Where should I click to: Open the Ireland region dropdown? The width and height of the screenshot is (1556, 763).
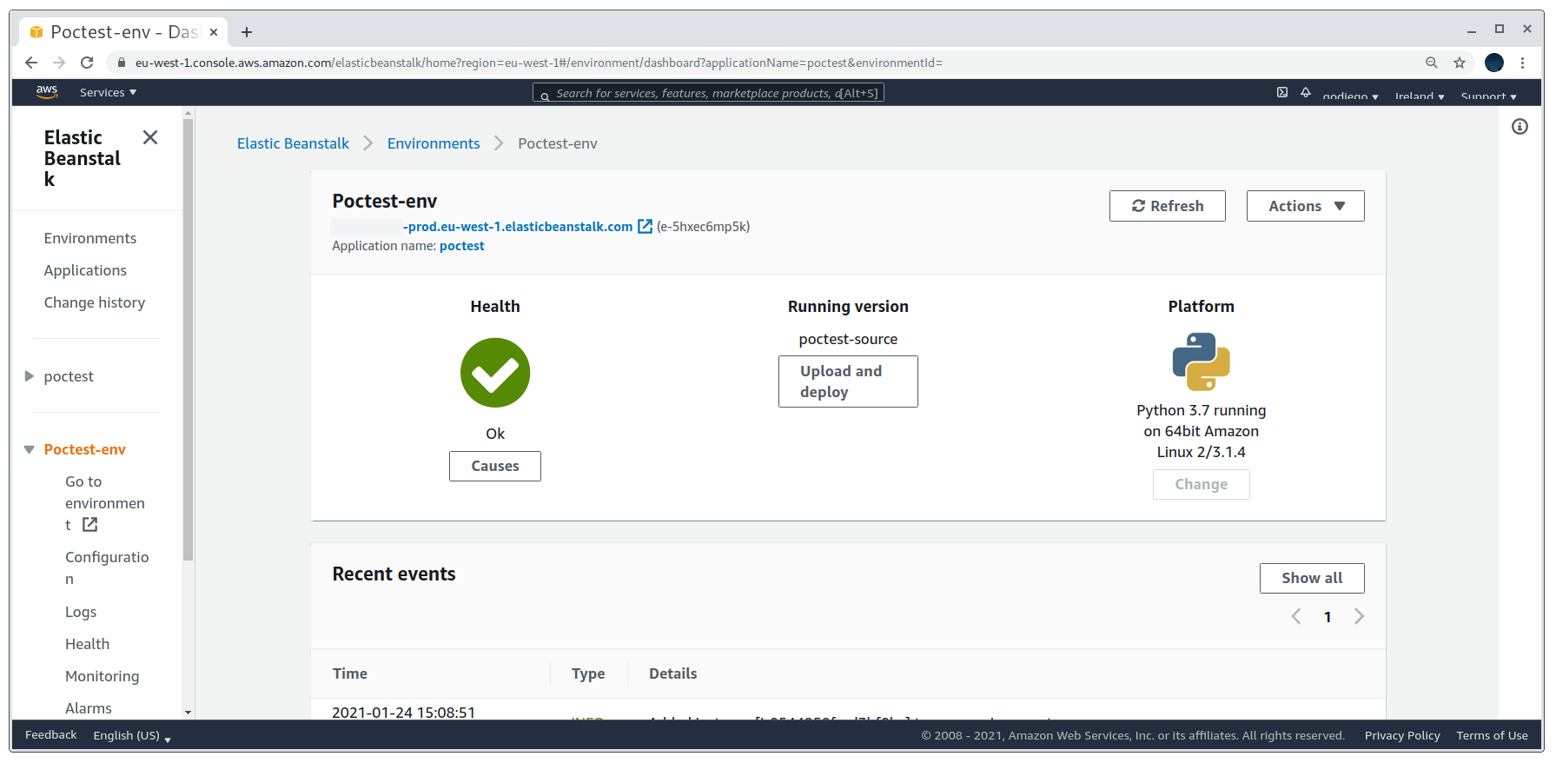click(1420, 96)
